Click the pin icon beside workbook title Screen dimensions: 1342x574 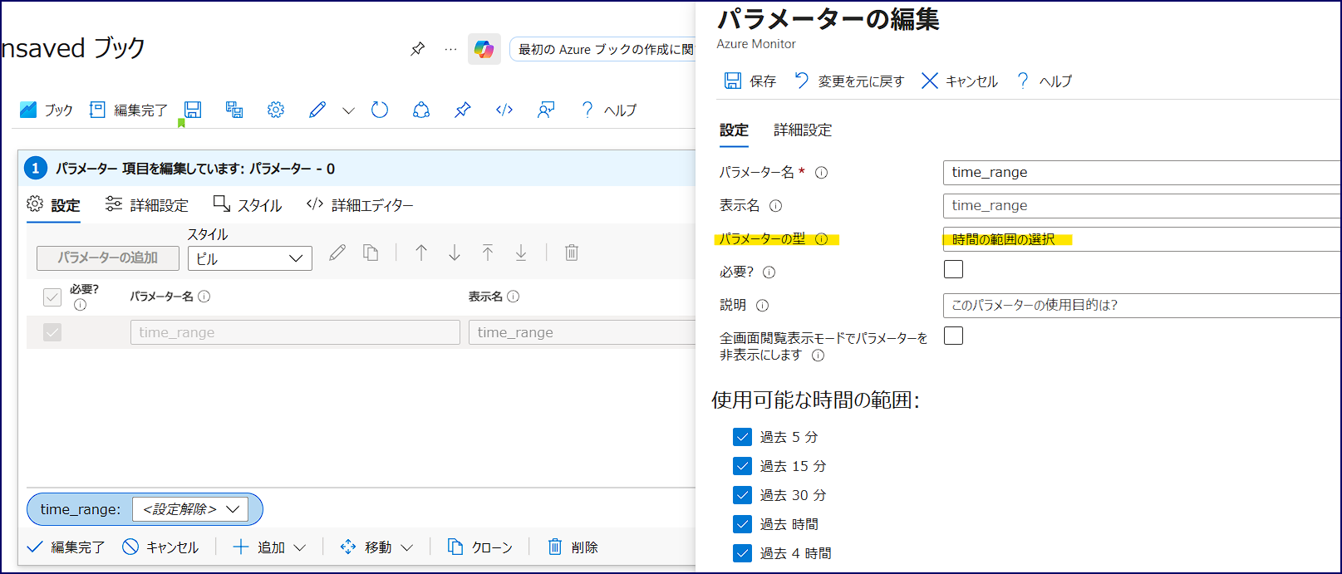[x=418, y=49]
